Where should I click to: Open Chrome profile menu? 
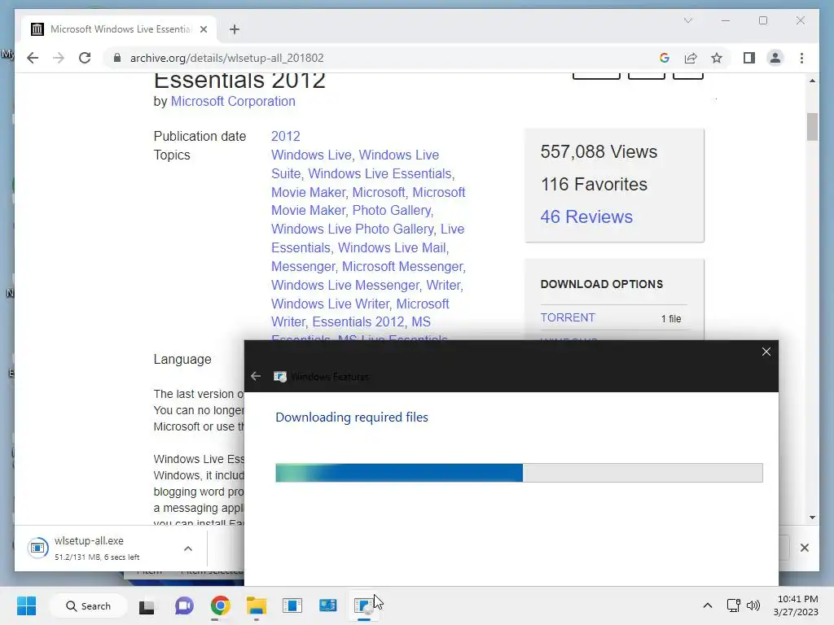pyautogui.click(x=775, y=58)
